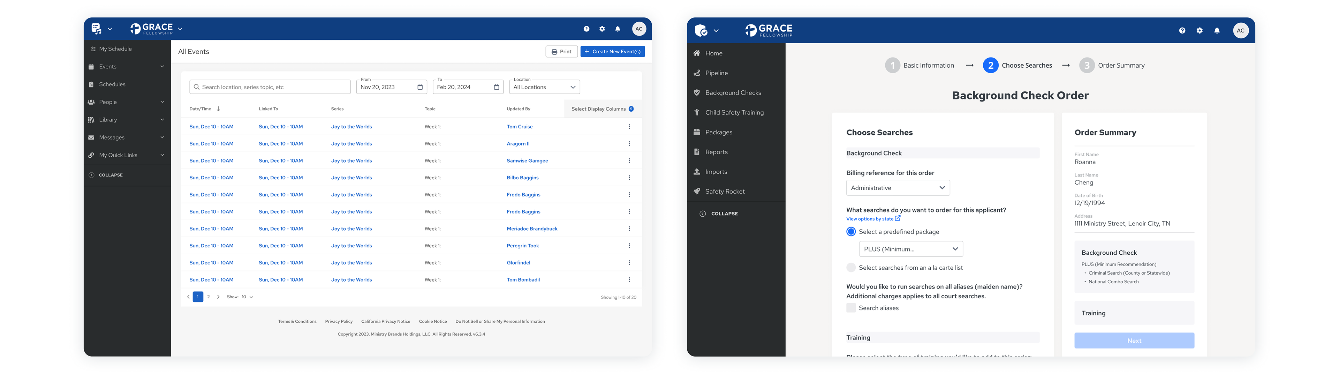Image resolution: width=1339 pixels, height=374 pixels.
Task: Open notifications bell in the All Events window
Action: coord(618,29)
